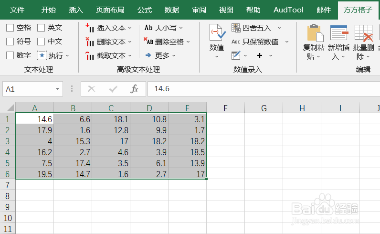Open the Name Box dropdown arrow
Screen dimensions: 380x234
click(58, 89)
